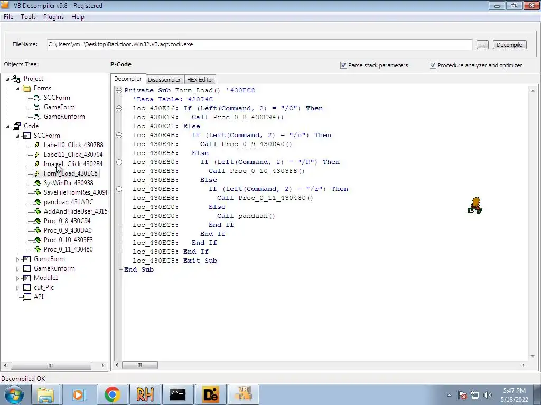Click the Code node icon
This screenshot has width=541, height=405.
(16, 126)
